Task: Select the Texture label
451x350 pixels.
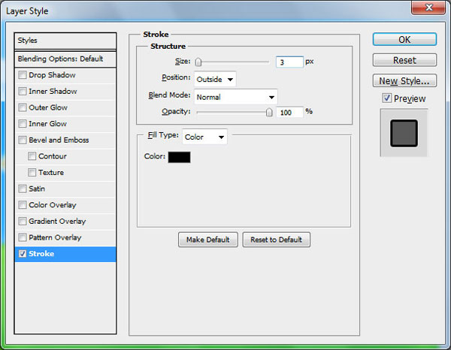Action: point(51,173)
